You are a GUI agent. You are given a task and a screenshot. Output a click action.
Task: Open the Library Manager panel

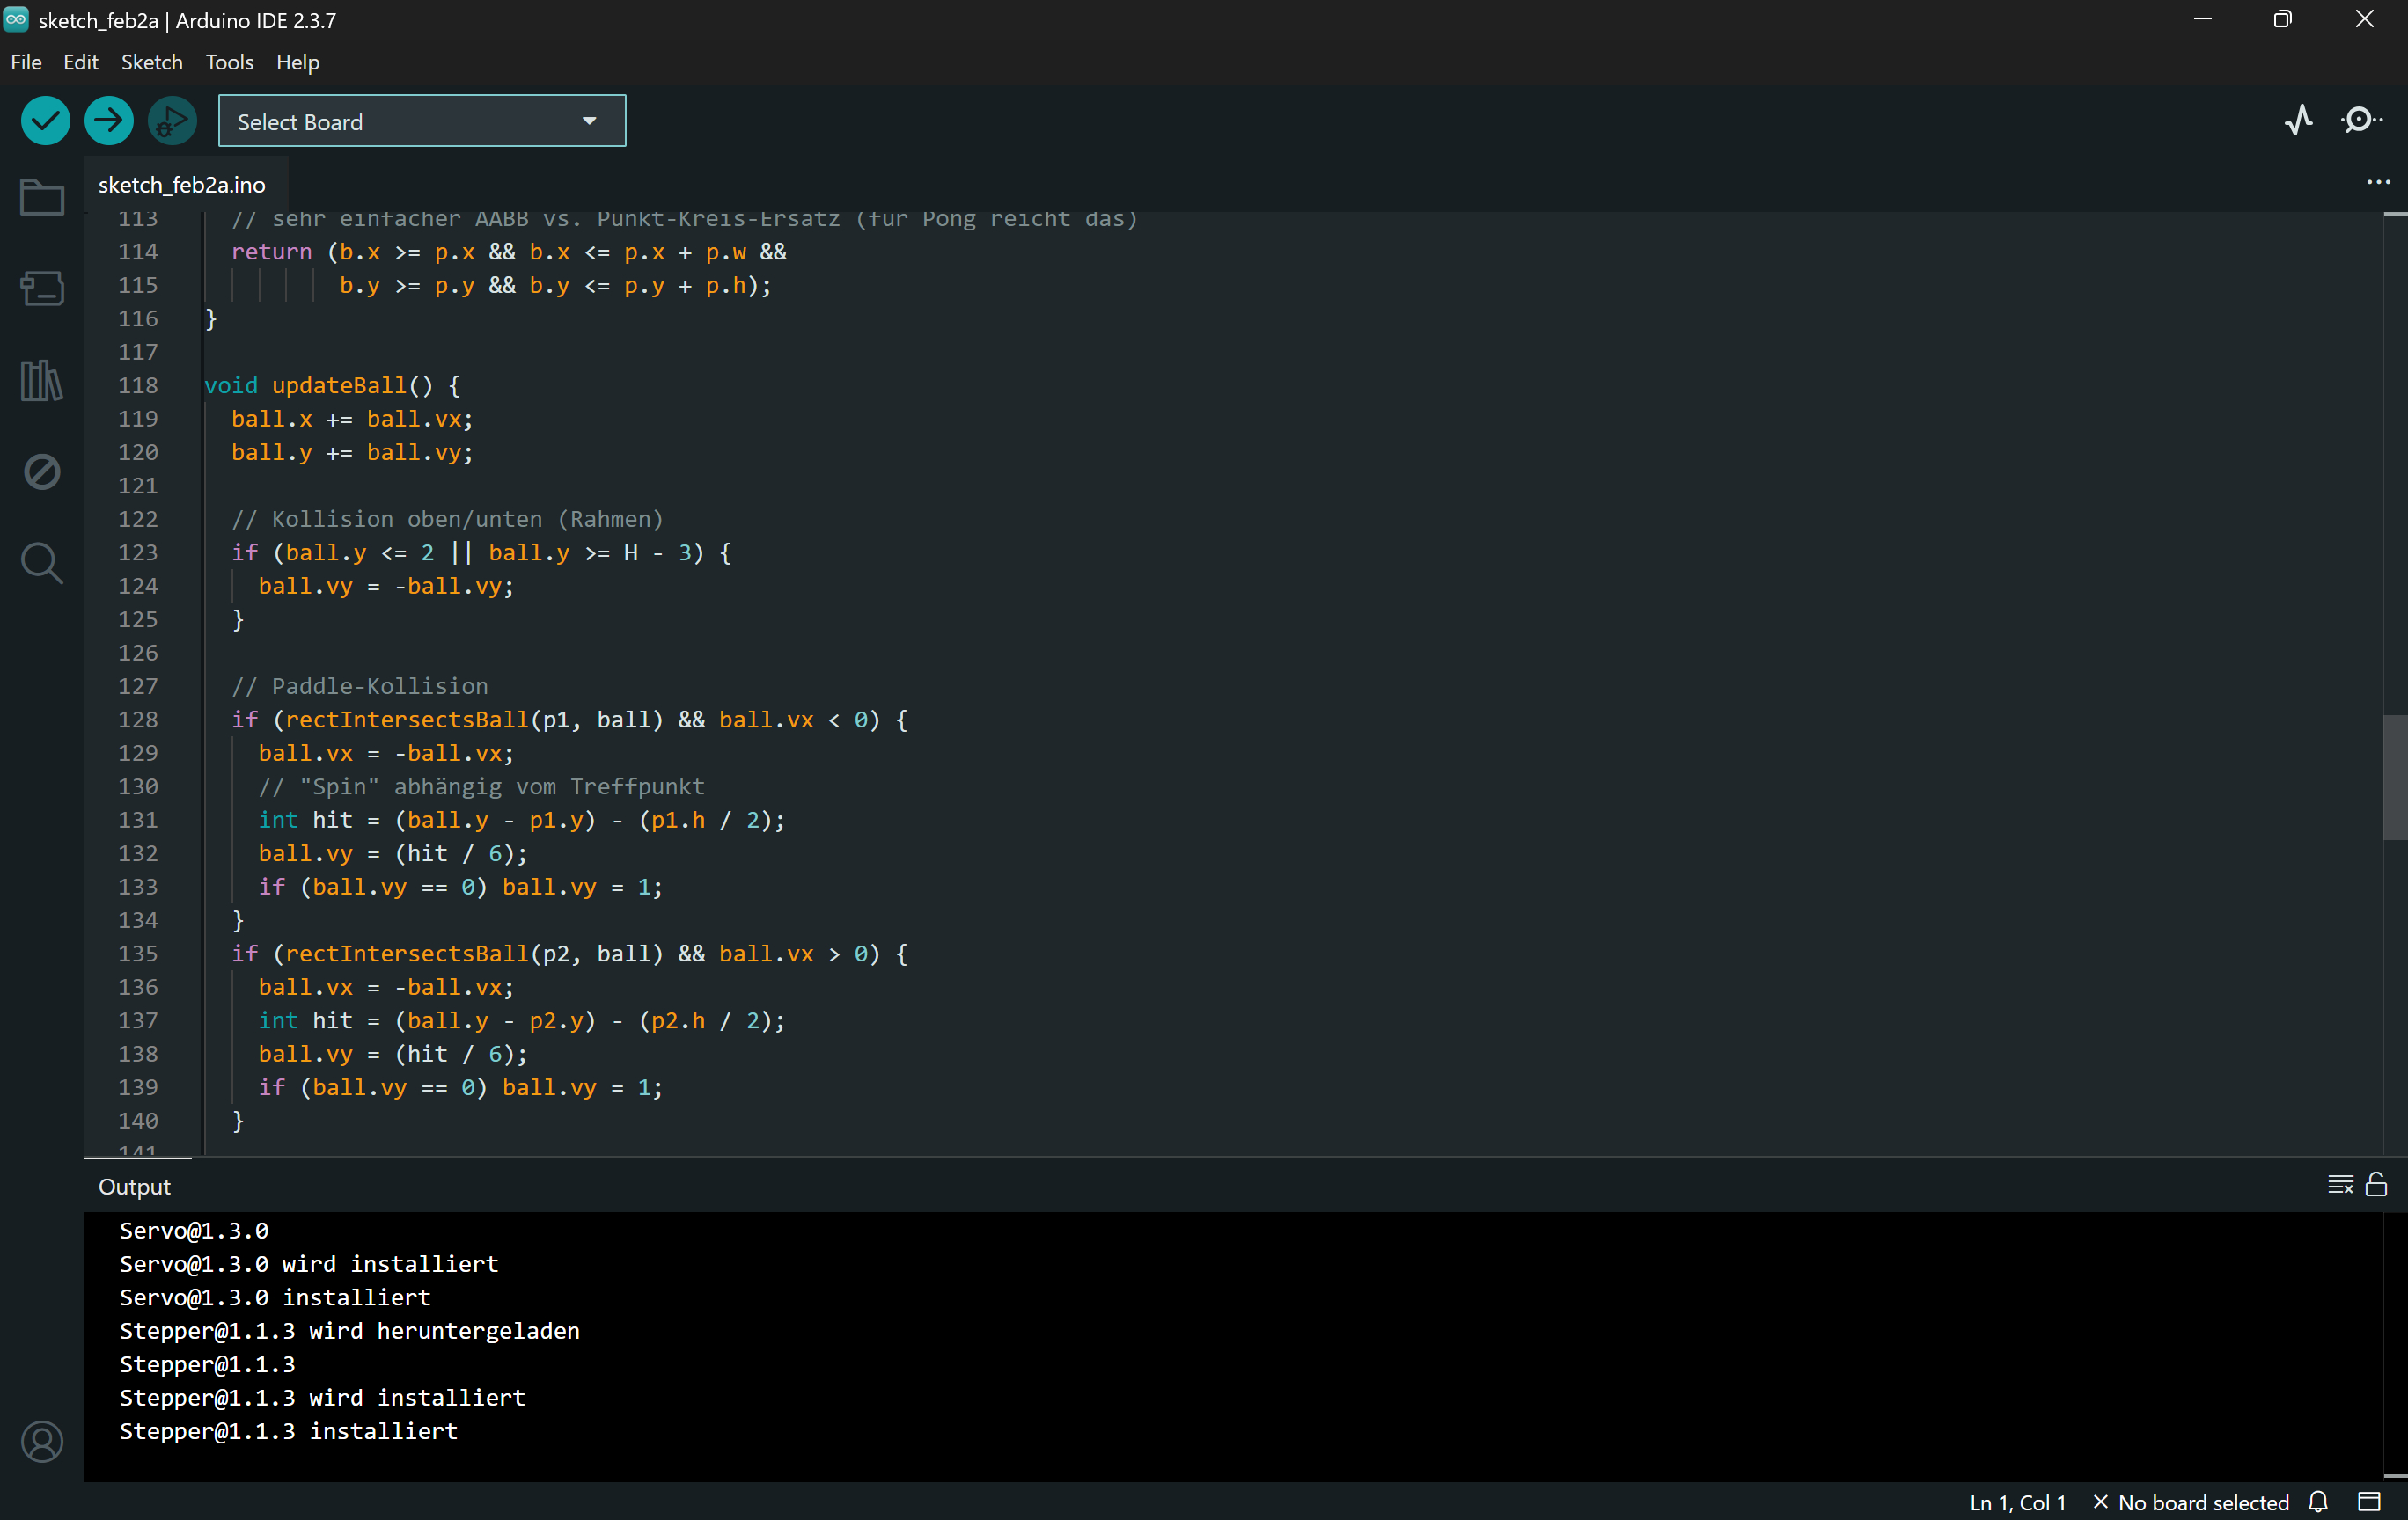41,380
